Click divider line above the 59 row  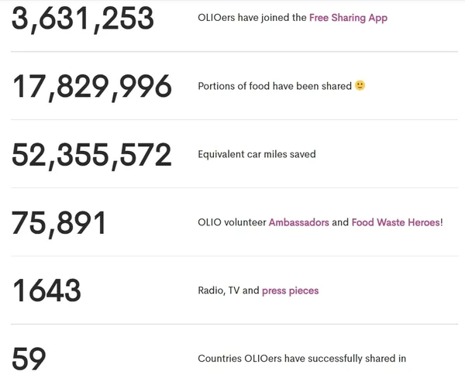(234, 324)
